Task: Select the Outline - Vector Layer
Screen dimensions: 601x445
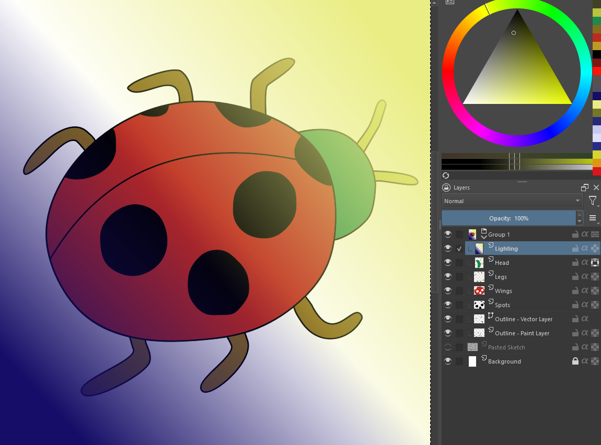Action: 523,319
